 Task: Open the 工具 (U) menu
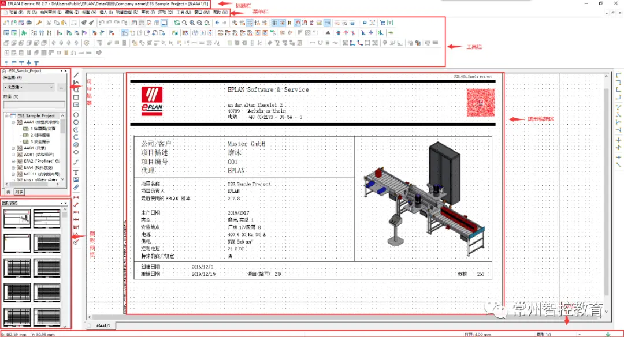click(x=183, y=12)
